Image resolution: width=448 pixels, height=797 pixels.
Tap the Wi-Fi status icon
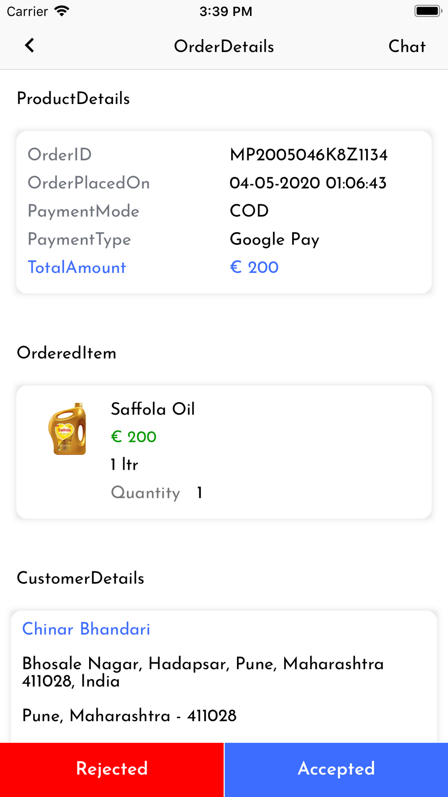tap(62, 11)
